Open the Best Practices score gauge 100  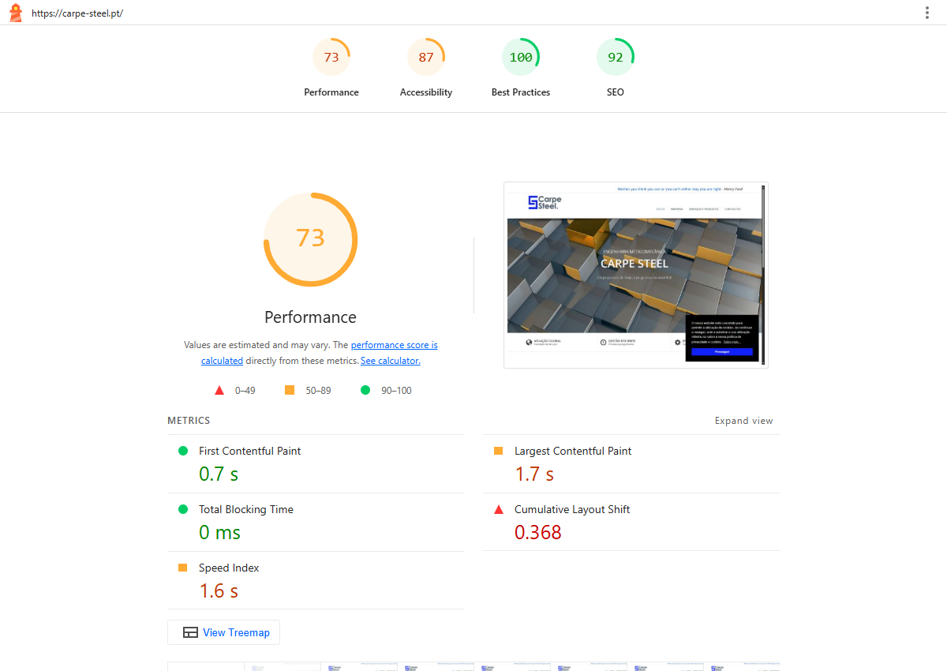point(521,57)
